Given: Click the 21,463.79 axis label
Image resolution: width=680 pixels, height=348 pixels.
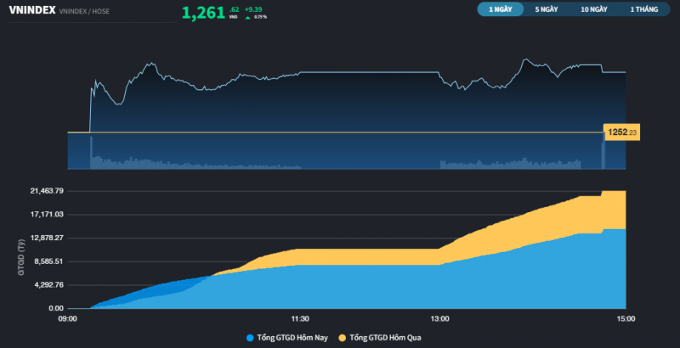Looking at the screenshot, I should [x=47, y=191].
